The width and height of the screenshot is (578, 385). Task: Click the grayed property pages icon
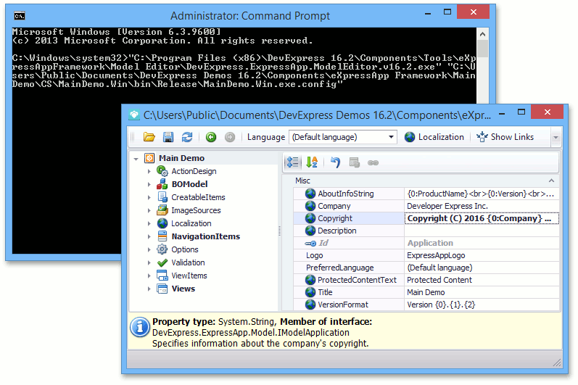[x=354, y=162]
